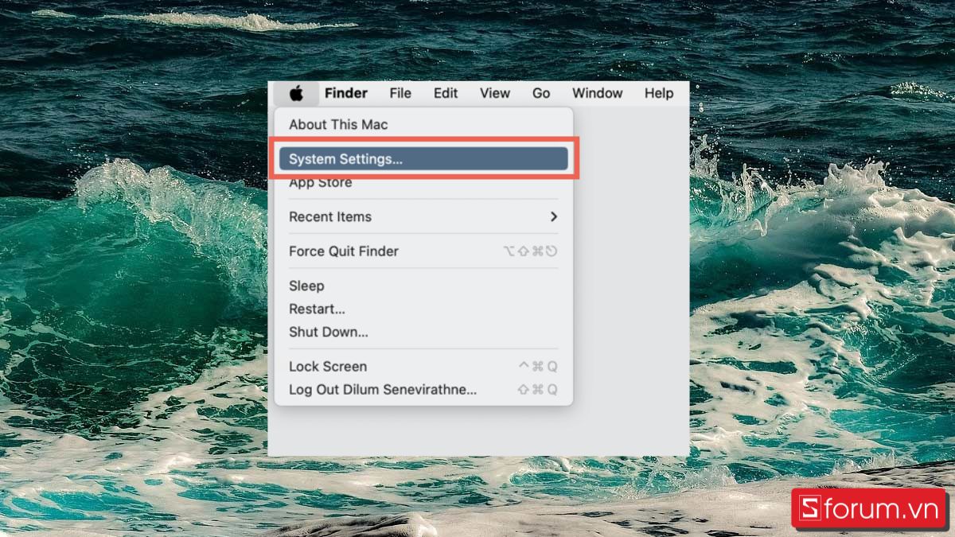Click the Window menu
Screen dimensions: 955x537
tap(597, 93)
